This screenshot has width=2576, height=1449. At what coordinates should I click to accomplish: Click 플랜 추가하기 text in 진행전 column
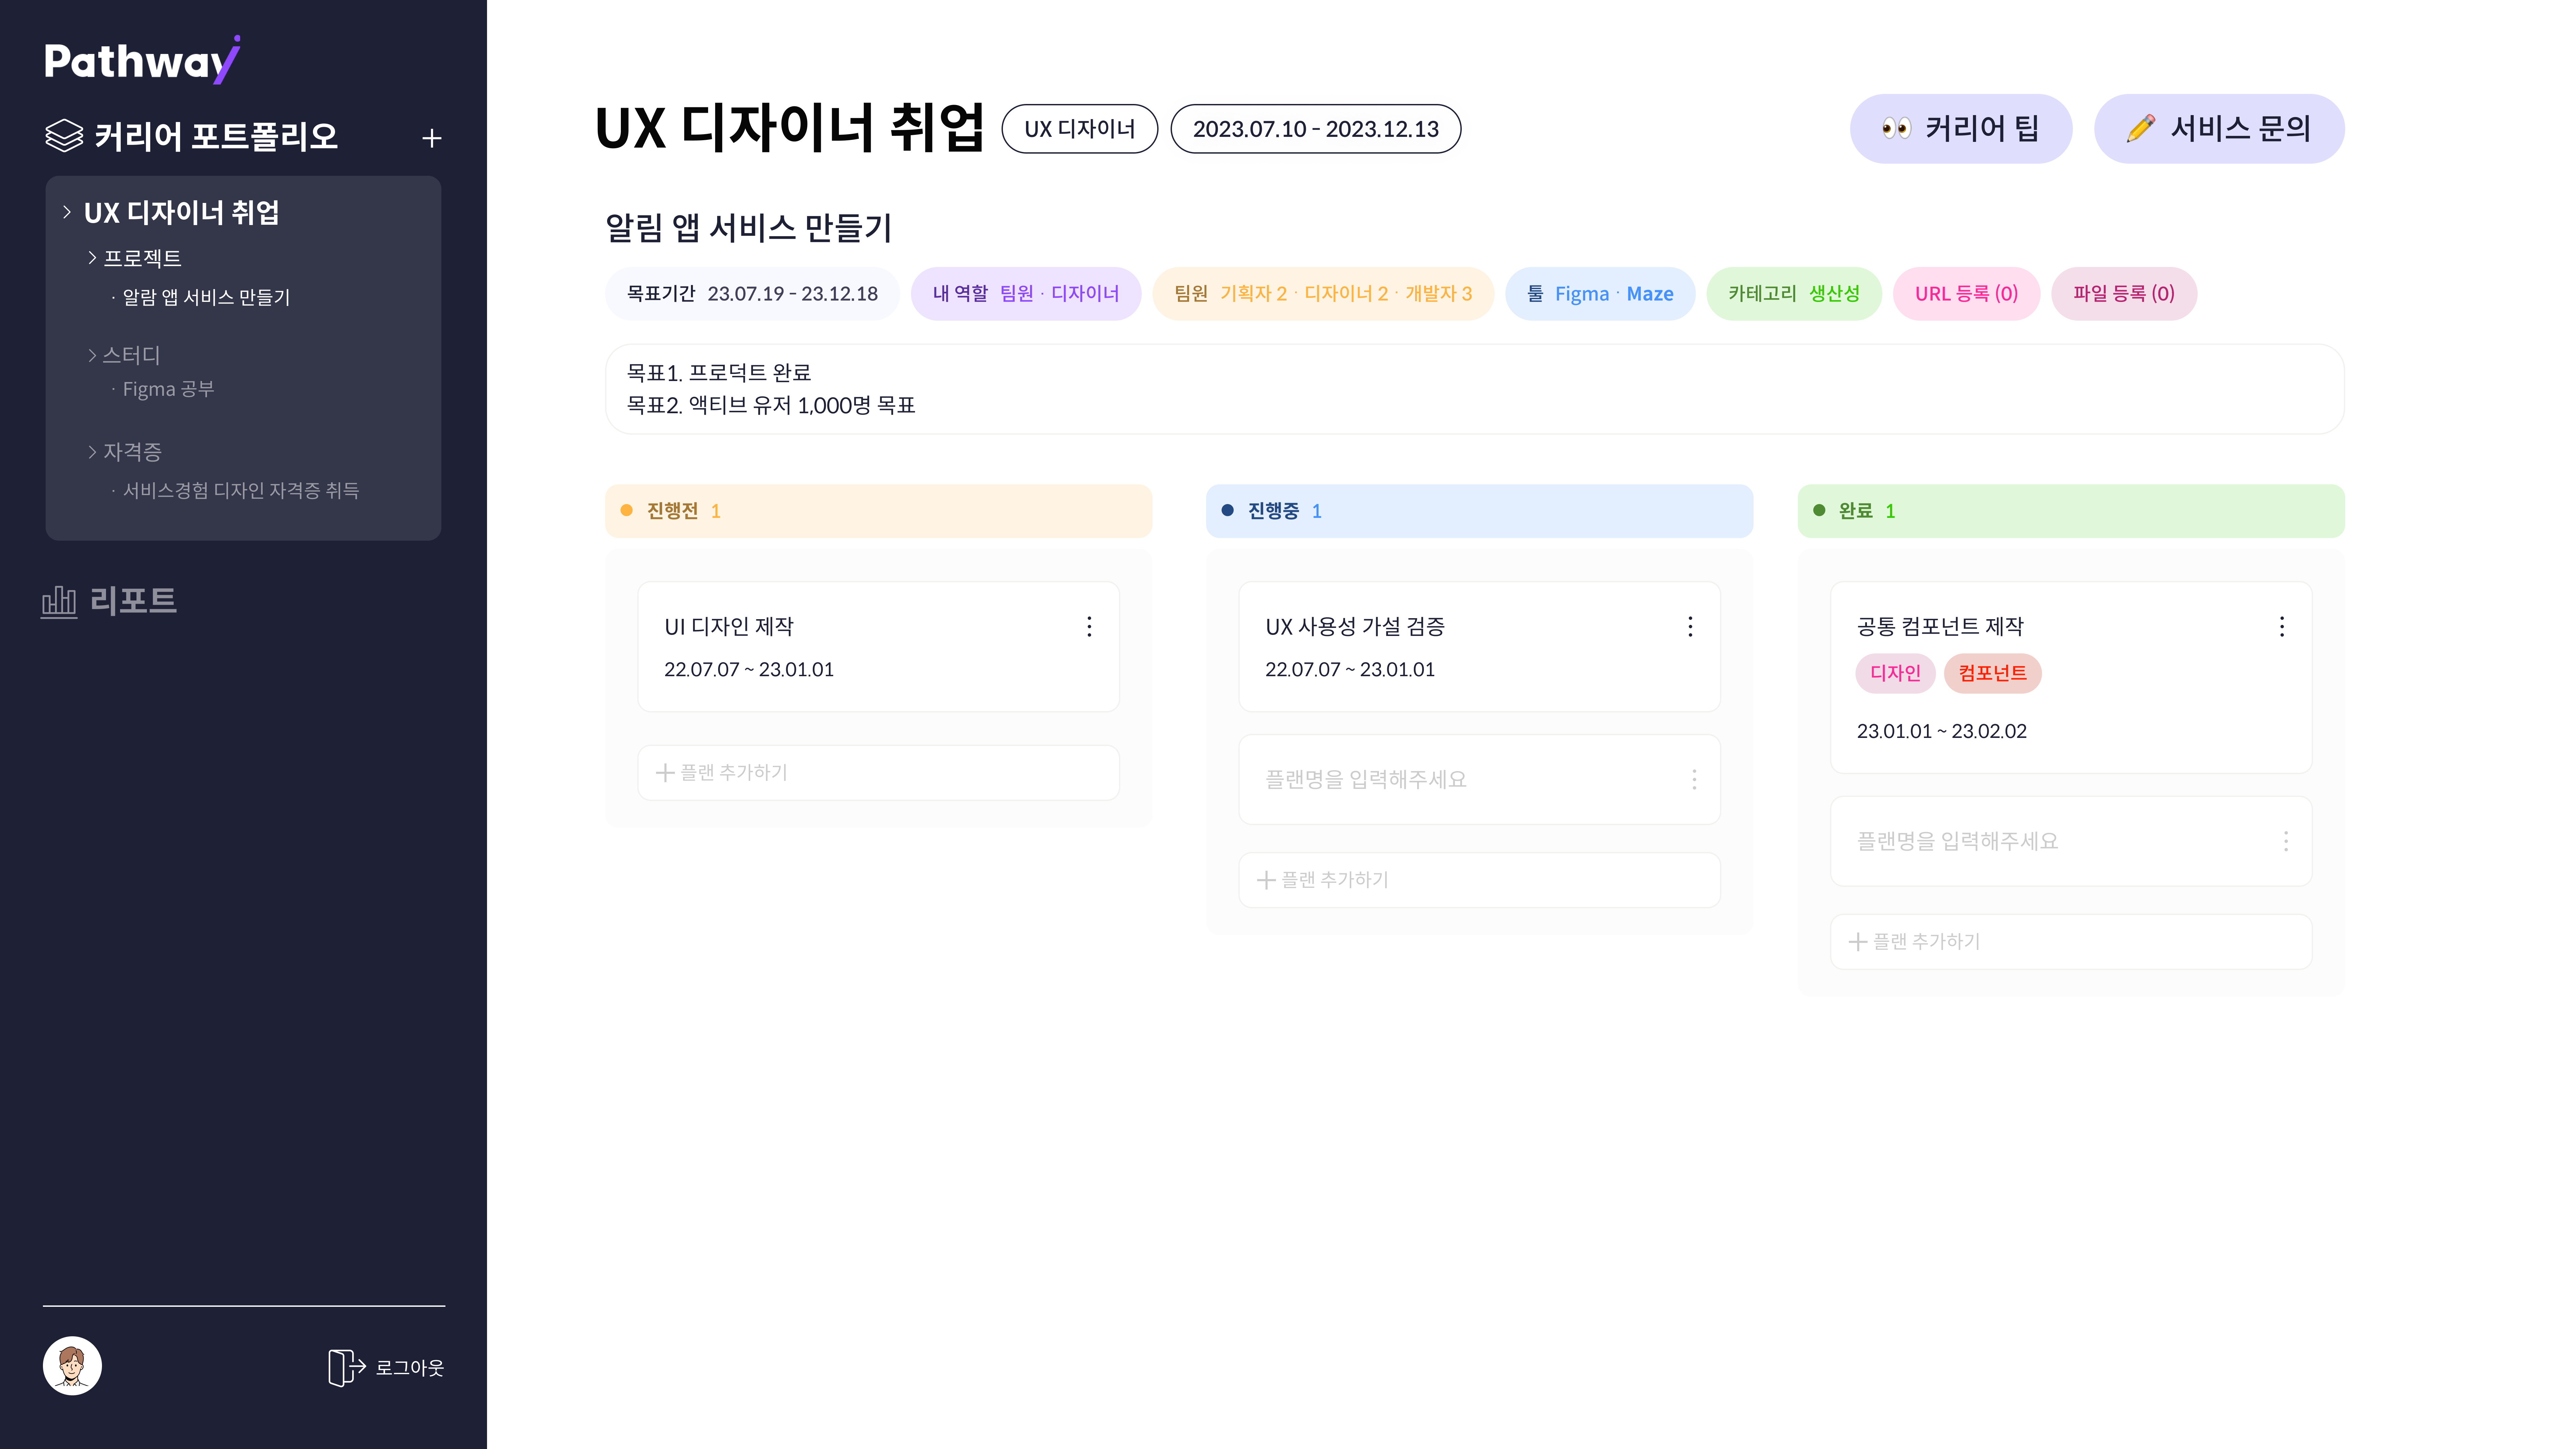tap(734, 773)
